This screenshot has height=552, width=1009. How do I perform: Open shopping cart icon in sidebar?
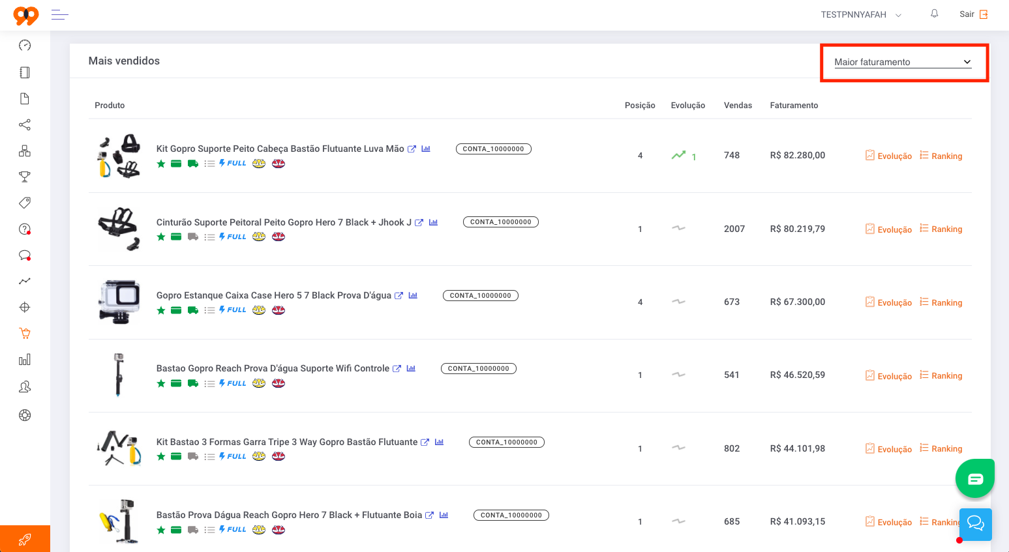coord(25,333)
